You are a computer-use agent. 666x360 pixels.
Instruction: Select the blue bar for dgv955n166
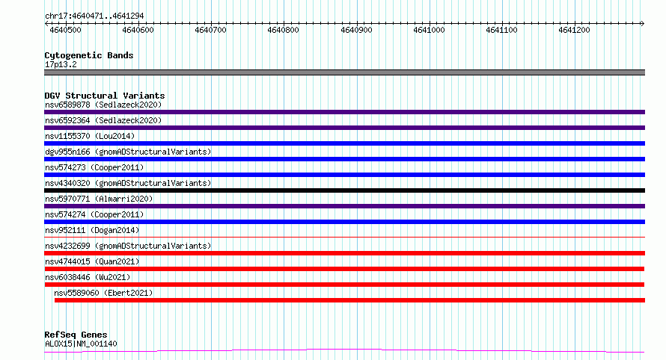(344, 159)
